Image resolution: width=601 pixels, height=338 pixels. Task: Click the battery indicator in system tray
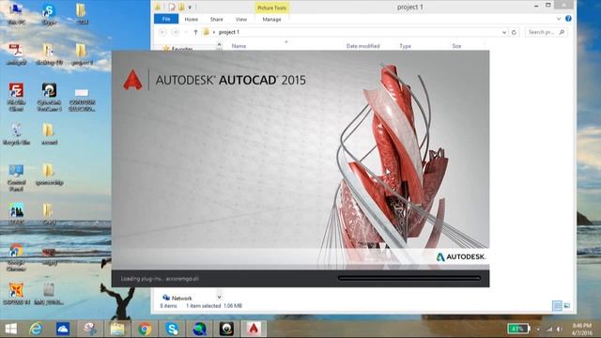pyautogui.click(x=518, y=329)
